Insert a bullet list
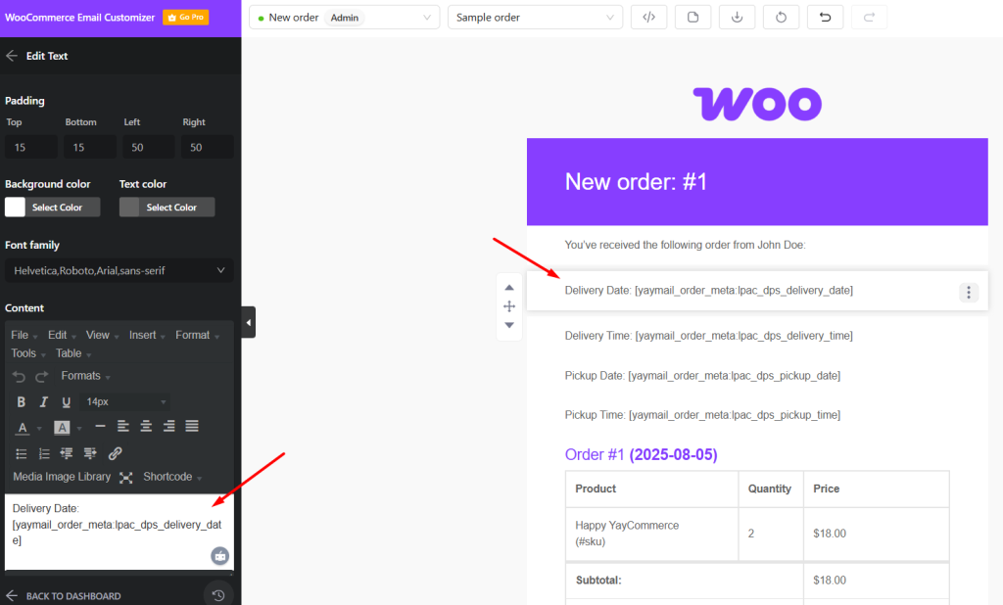This screenshot has height=605, width=1003. [x=22, y=453]
